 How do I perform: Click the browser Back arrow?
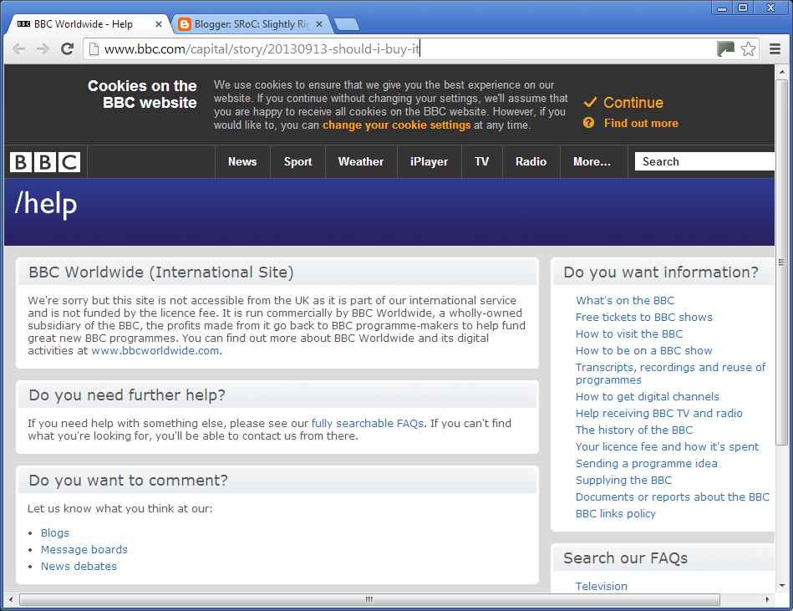18,49
